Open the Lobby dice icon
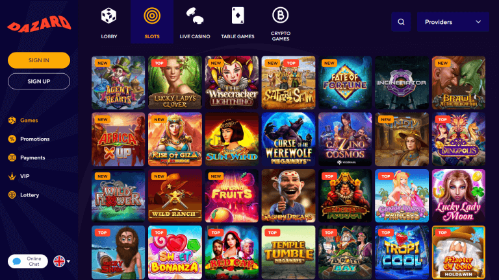Screen dimensions: 499x280 (x=109, y=16)
